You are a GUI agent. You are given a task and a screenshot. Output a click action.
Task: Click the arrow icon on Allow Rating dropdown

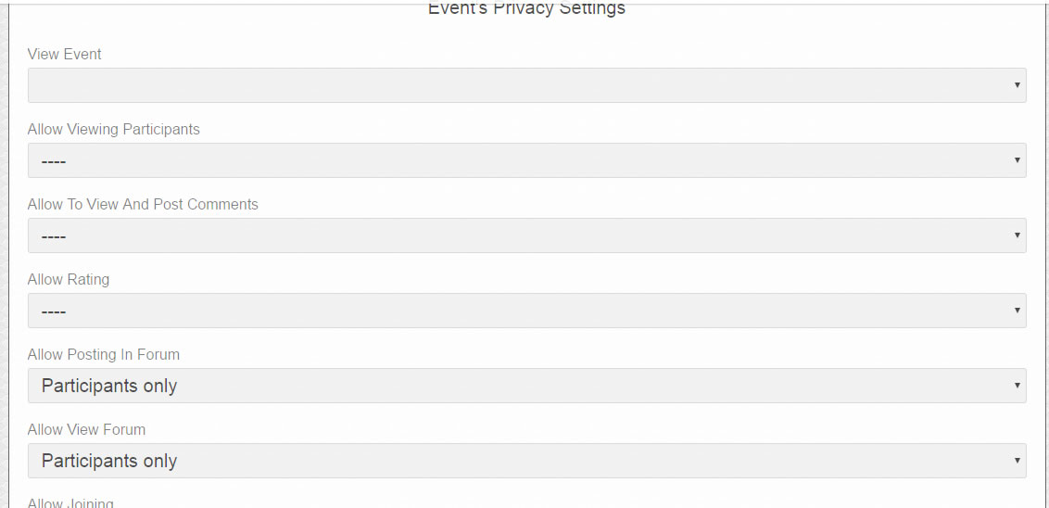(1017, 311)
